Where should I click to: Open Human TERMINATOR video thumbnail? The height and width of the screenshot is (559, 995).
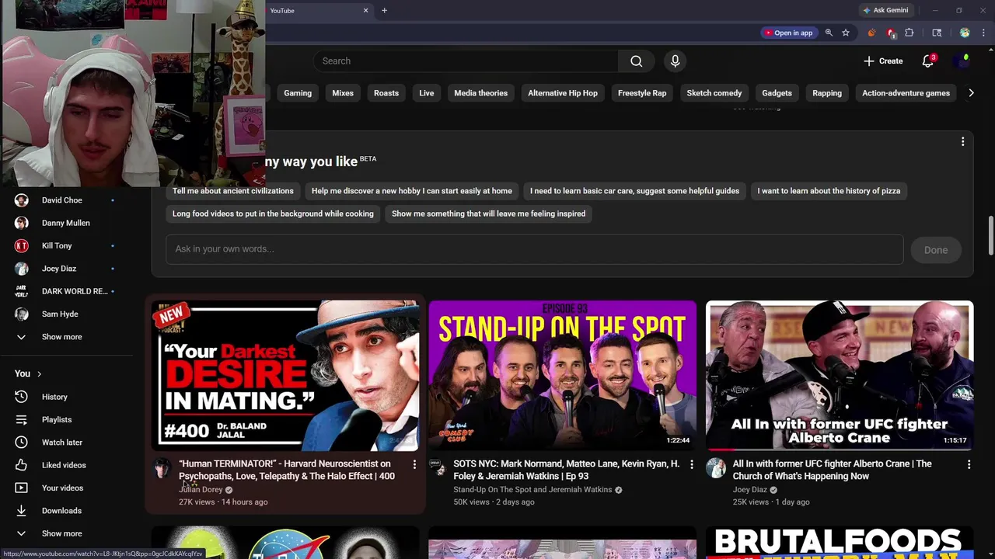pos(285,376)
